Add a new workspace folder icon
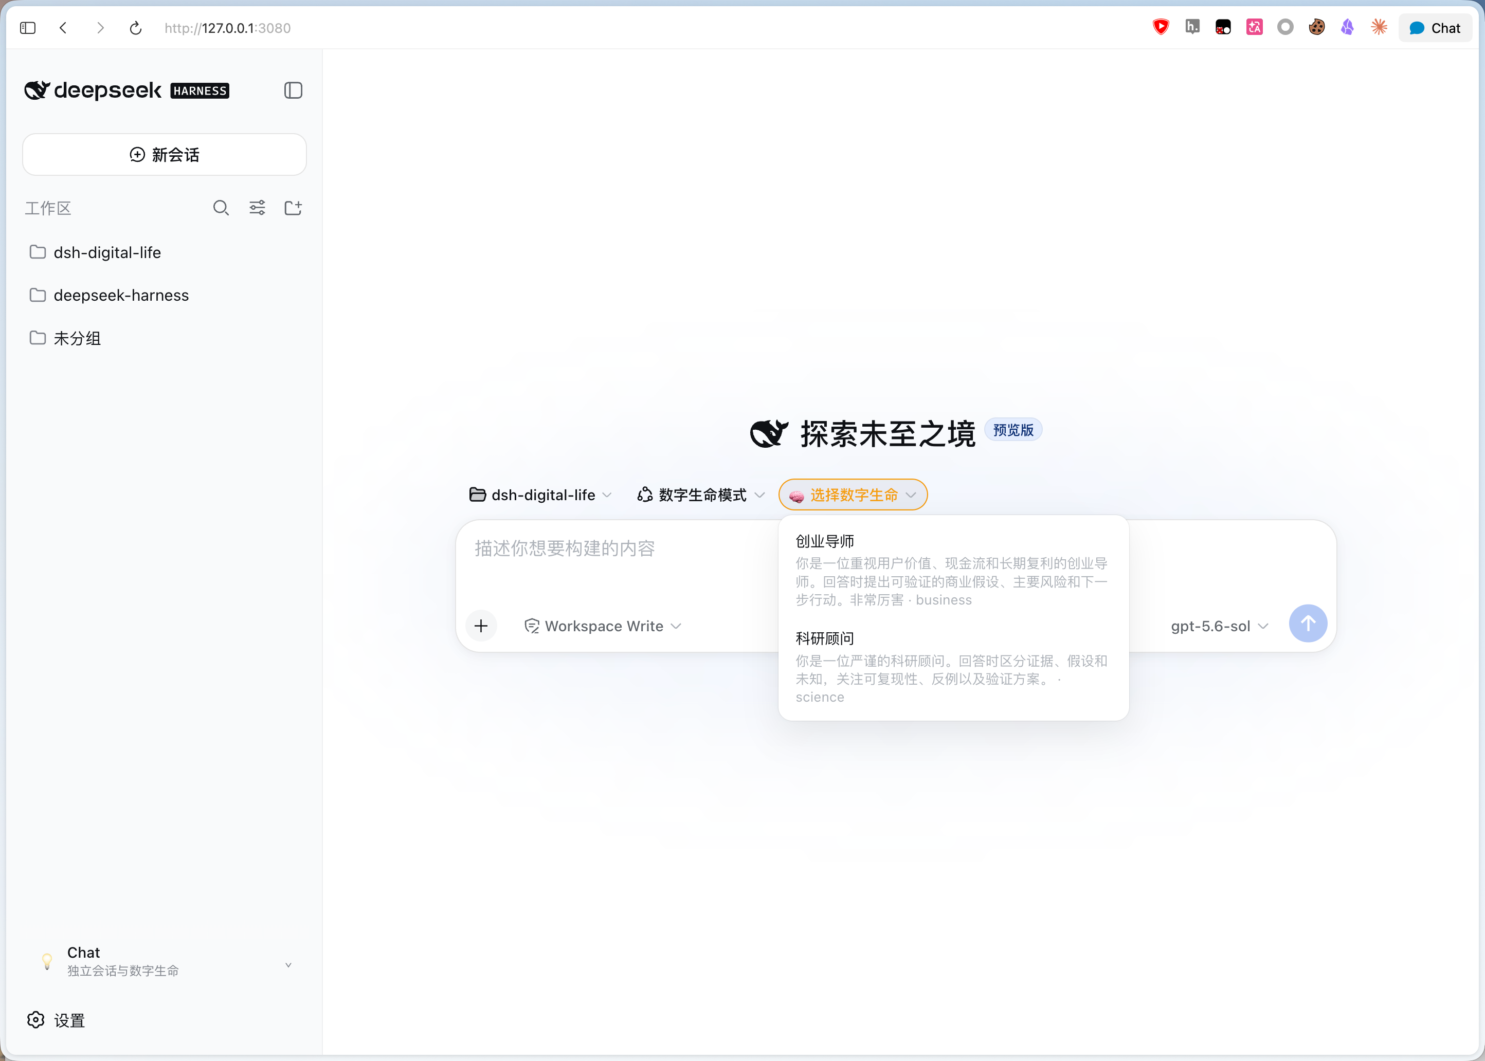 [293, 208]
